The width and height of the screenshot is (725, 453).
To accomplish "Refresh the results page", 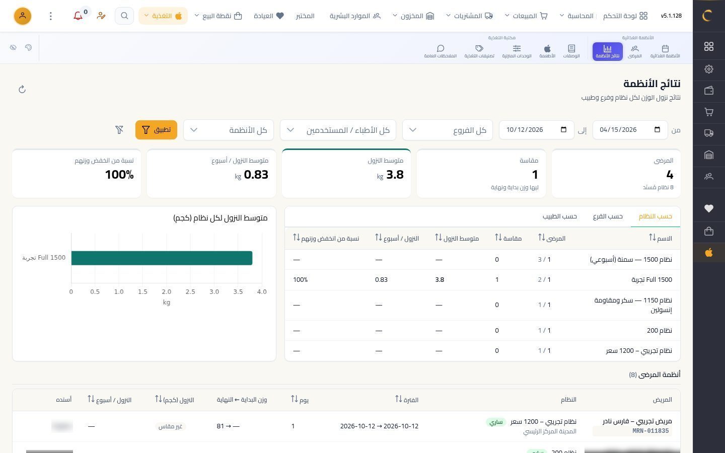I will pos(22,90).
